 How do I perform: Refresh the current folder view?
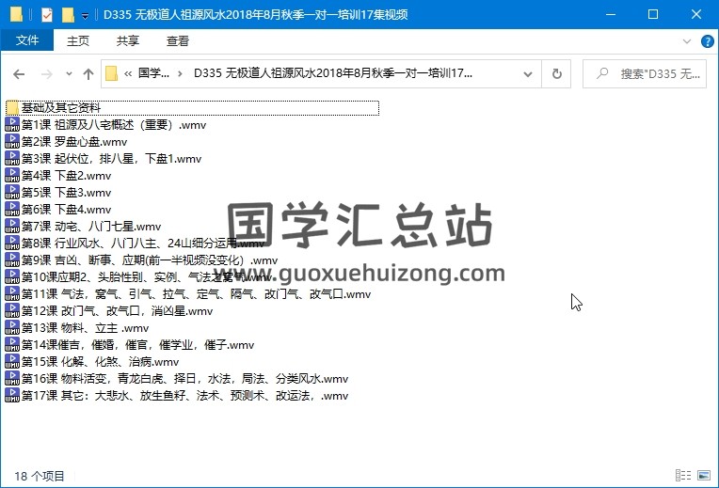[557, 73]
